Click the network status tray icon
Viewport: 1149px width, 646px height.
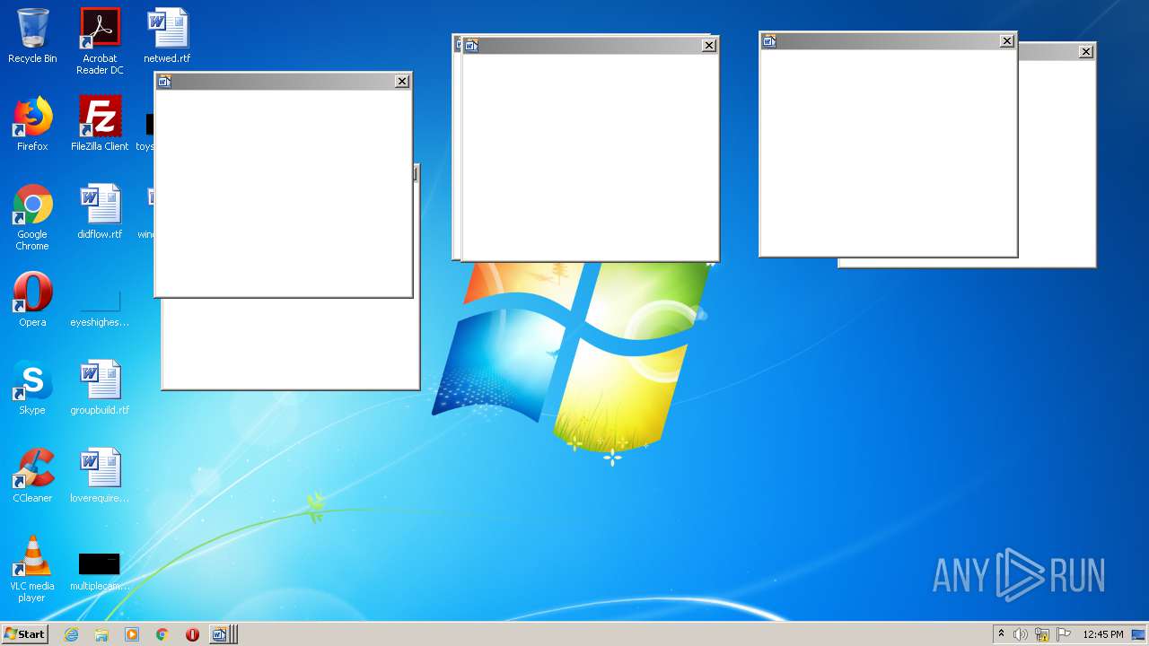click(1042, 634)
